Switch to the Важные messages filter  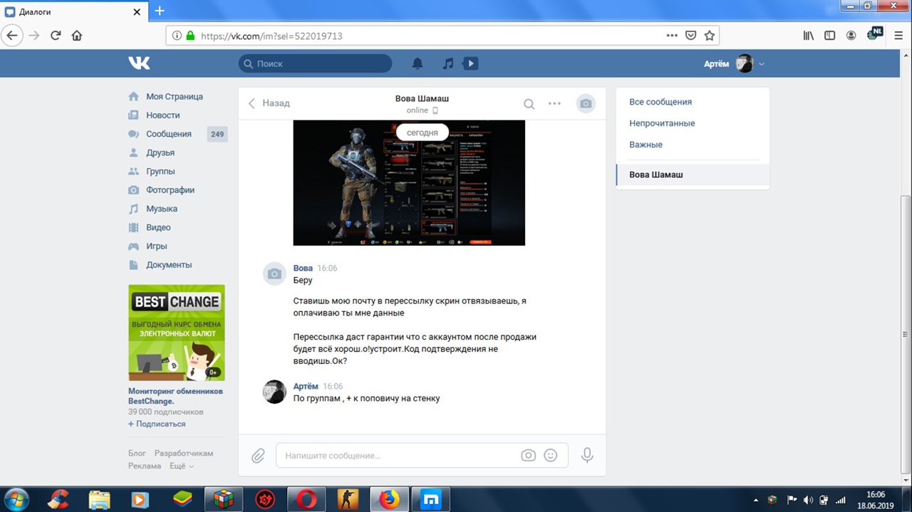646,145
